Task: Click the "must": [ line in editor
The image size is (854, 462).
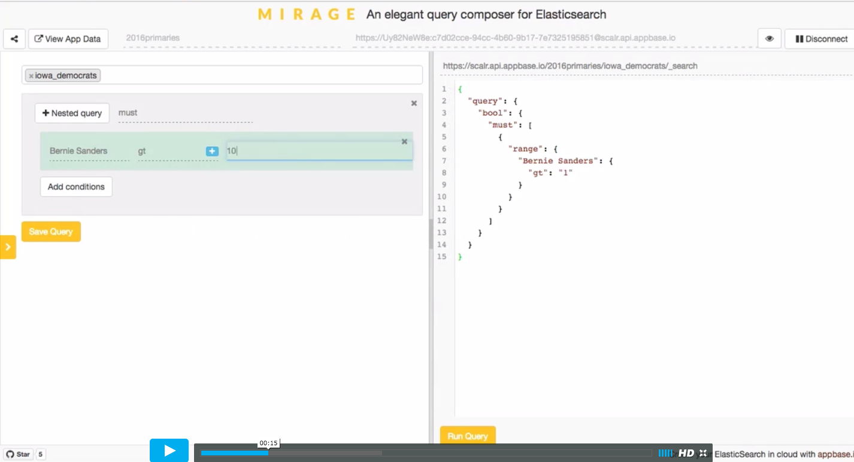Action: pyautogui.click(x=510, y=125)
